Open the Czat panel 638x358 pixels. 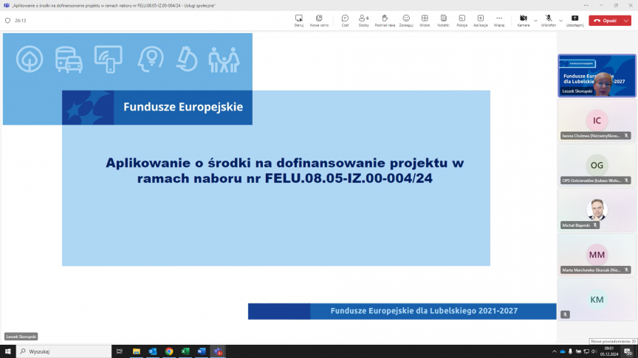(x=345, y=21)
